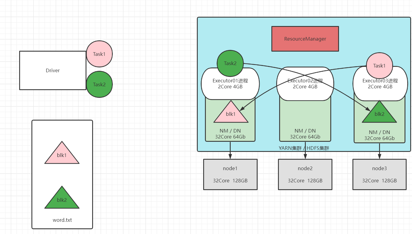Select the red ResourceManager box
Image resolution: width=412 pixels, height=234 pixels.
pos(305,39)
